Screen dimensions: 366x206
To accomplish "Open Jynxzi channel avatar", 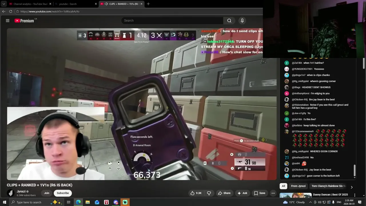I will click(11, 193).
